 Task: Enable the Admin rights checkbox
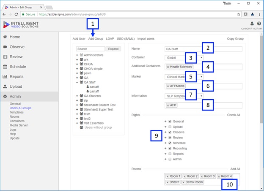170,159
